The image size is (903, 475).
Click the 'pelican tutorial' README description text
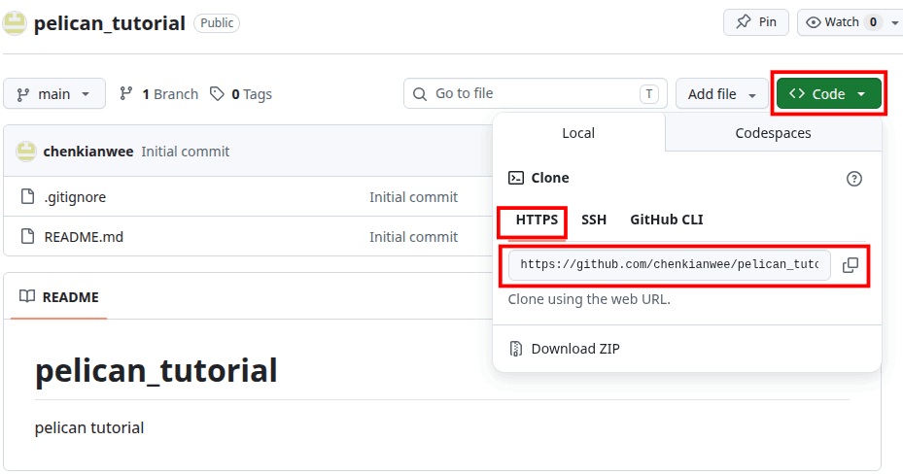[89, 427]
